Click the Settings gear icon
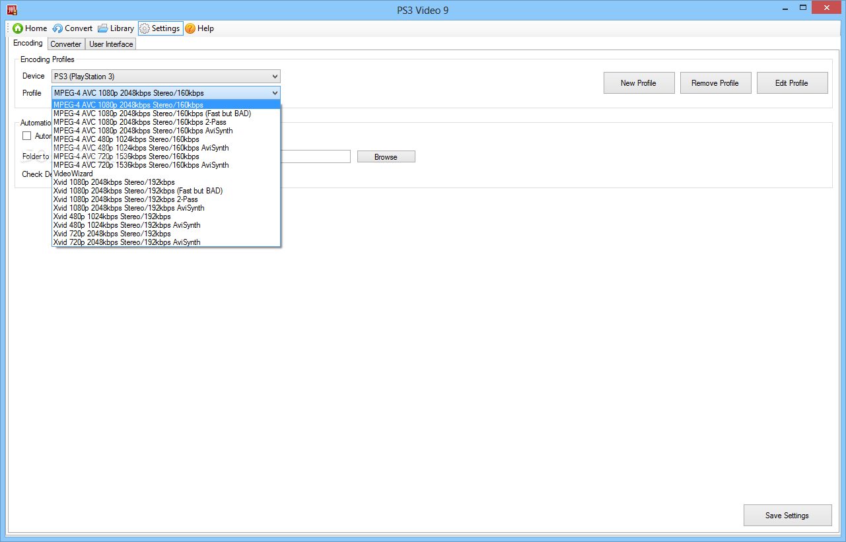 (145, 28)
